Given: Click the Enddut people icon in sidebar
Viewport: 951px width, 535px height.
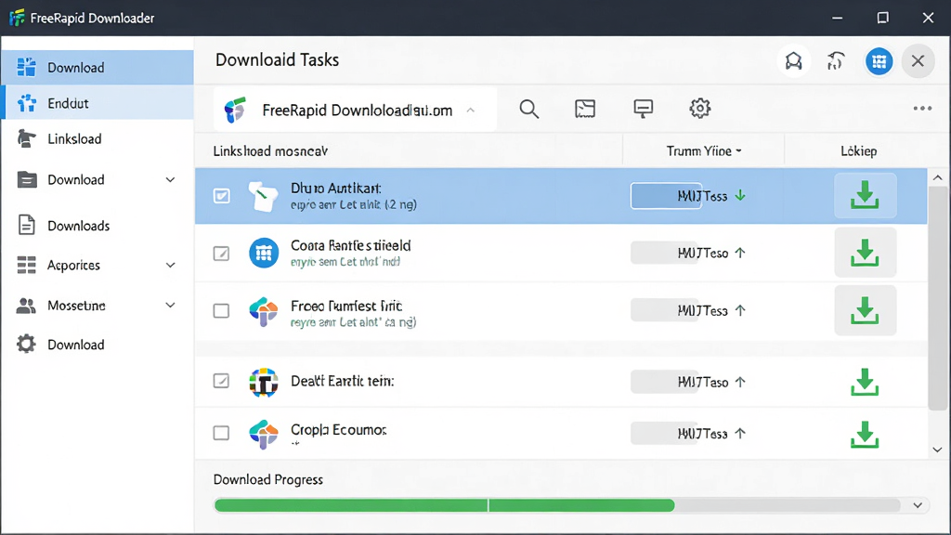Looking at the screenshot, I should pyautogui.click(x=27, y=103).
